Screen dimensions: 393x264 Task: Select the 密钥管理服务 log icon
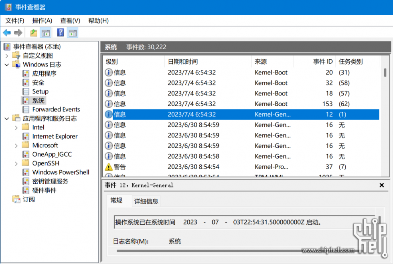pyautogui.click(x=26, y=181)
